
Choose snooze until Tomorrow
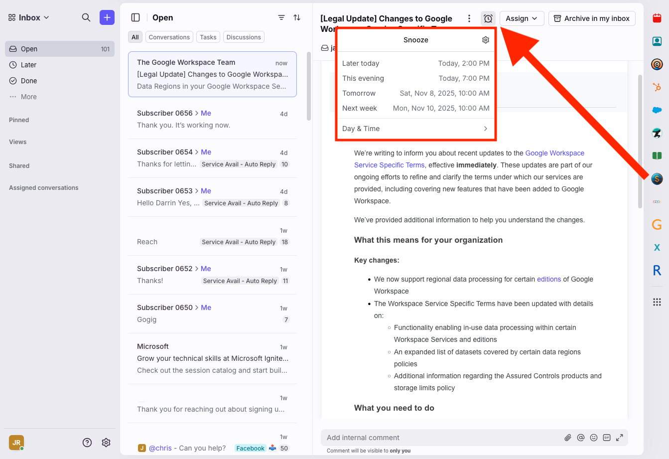(415, 93)
